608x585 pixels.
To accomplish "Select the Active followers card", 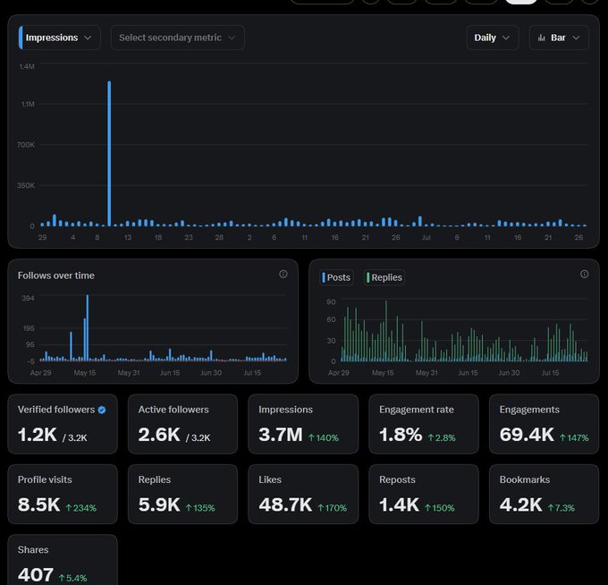I will pos(182,424).
